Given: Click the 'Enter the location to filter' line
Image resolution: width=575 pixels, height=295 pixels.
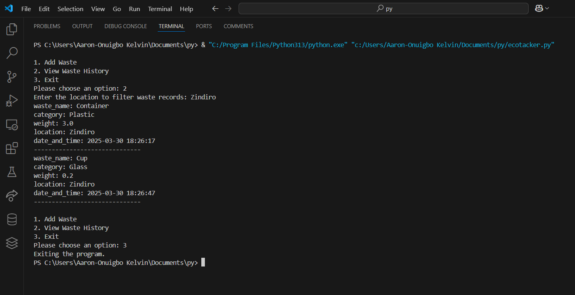Looking at the screenshot, I should (125, 97).
